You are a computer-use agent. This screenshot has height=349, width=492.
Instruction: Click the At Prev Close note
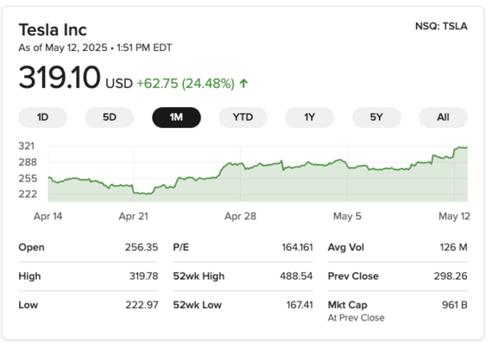(356, 318)
